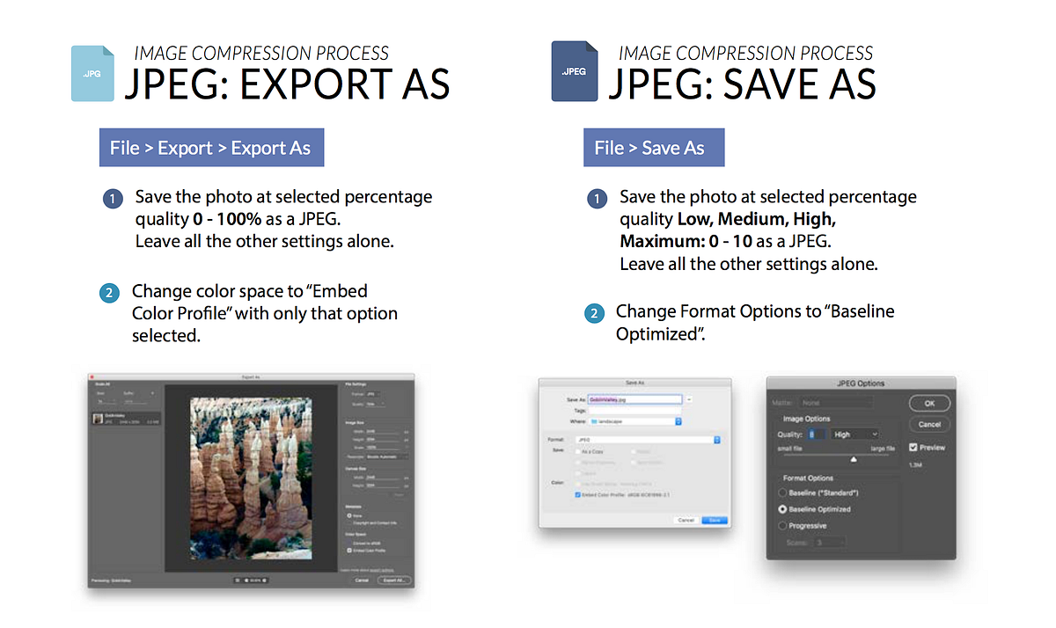
Task: Click the Save As filename field
Action: (x=634, y=399)
